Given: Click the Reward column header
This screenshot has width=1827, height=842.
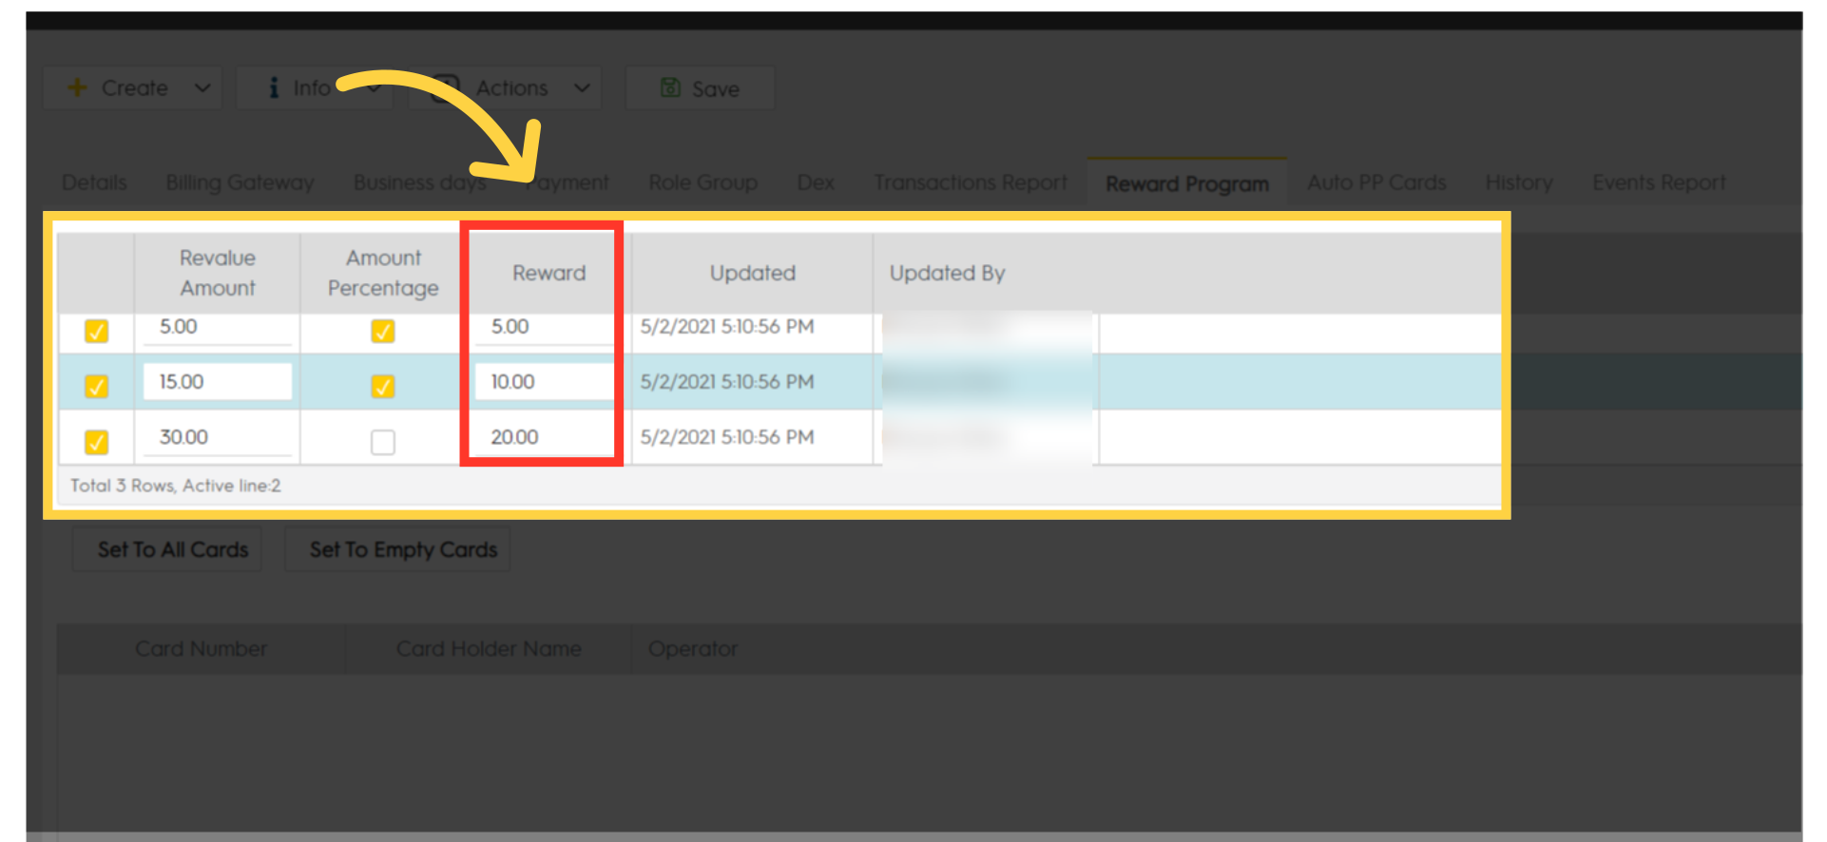Looking at the screenshot, I should pos(548,273).
